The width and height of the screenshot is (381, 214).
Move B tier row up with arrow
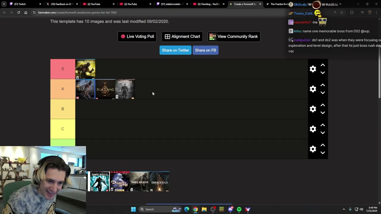click(x=323, y=105)
